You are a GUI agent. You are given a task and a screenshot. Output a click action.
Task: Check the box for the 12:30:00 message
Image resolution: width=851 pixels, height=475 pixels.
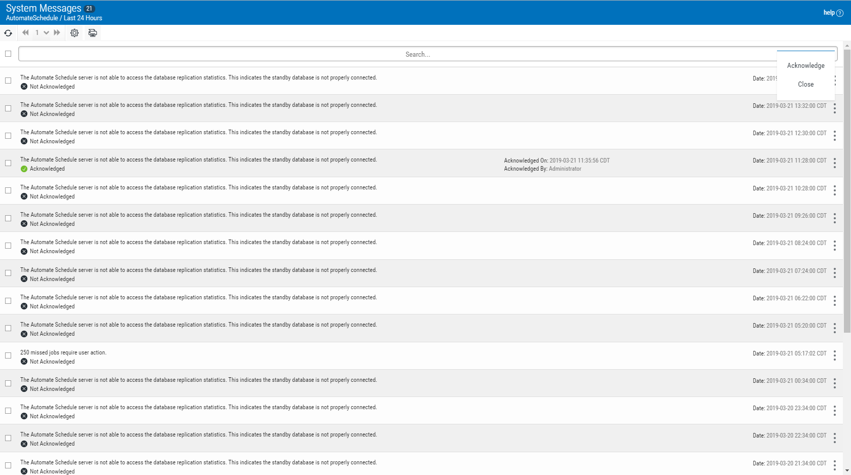[8, 136]
